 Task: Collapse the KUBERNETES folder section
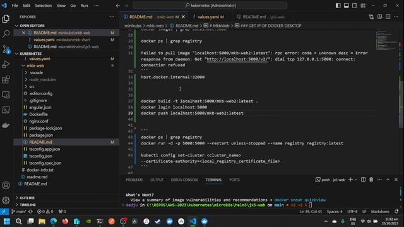pyautogui.click(x=17, y=54)
